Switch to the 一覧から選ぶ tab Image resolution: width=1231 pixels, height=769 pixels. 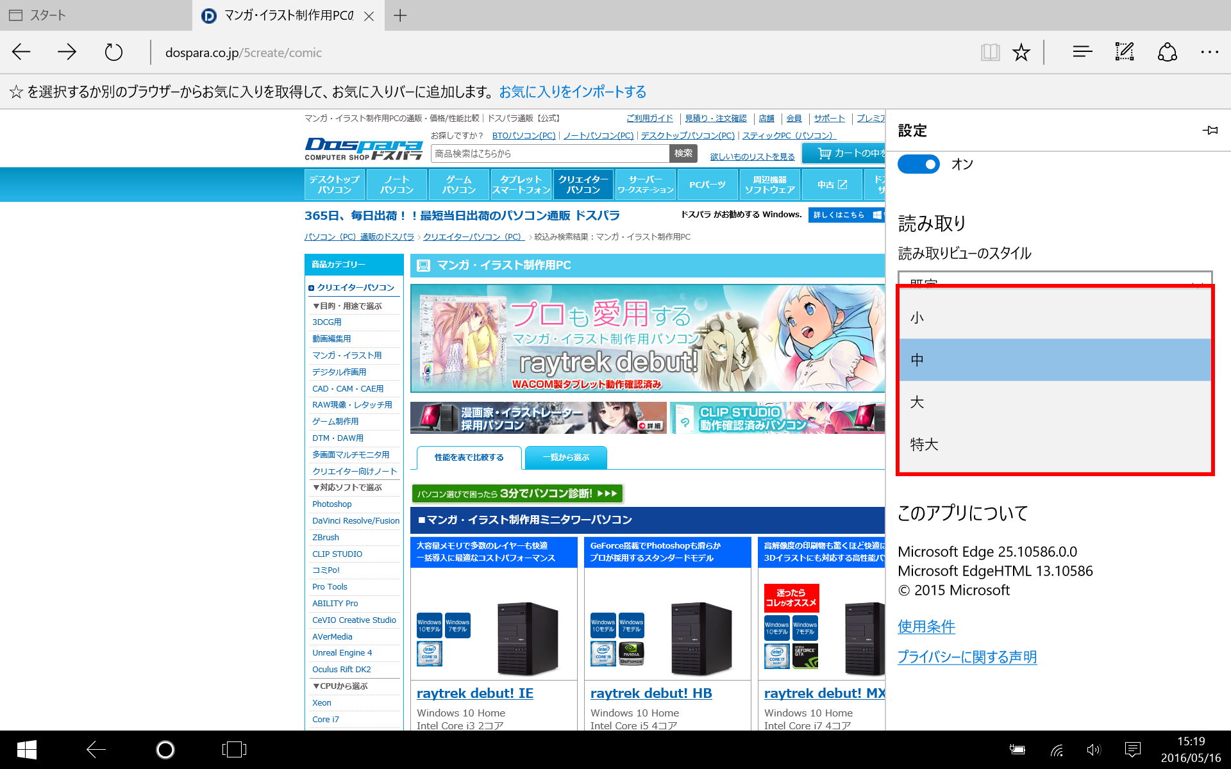coord(566,458)
